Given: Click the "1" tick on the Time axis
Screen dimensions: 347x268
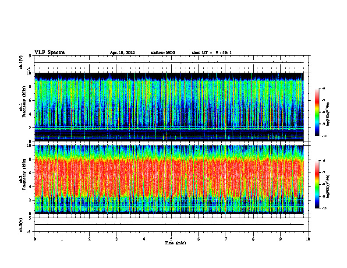Looking at the screenshot, I should tap(62, 239).
